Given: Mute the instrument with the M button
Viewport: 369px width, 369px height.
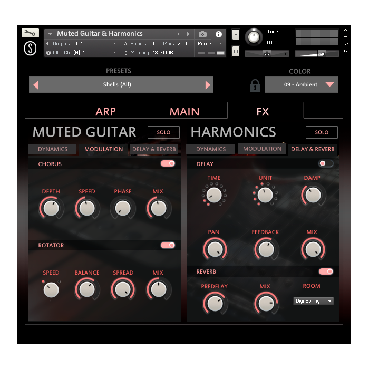Looking at the screenshot, I should 236,51.
